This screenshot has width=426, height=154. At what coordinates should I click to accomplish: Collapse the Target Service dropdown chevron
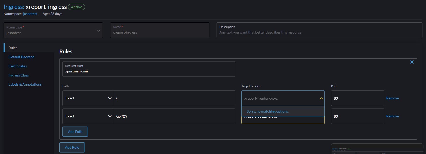coord(321,98)
